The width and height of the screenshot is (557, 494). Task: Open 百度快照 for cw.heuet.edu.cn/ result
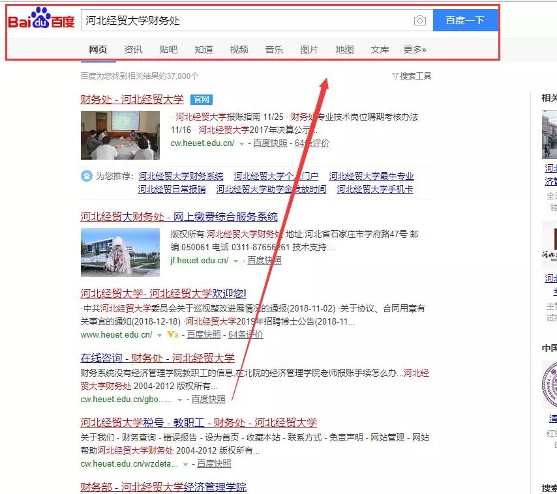coord(270,143)
